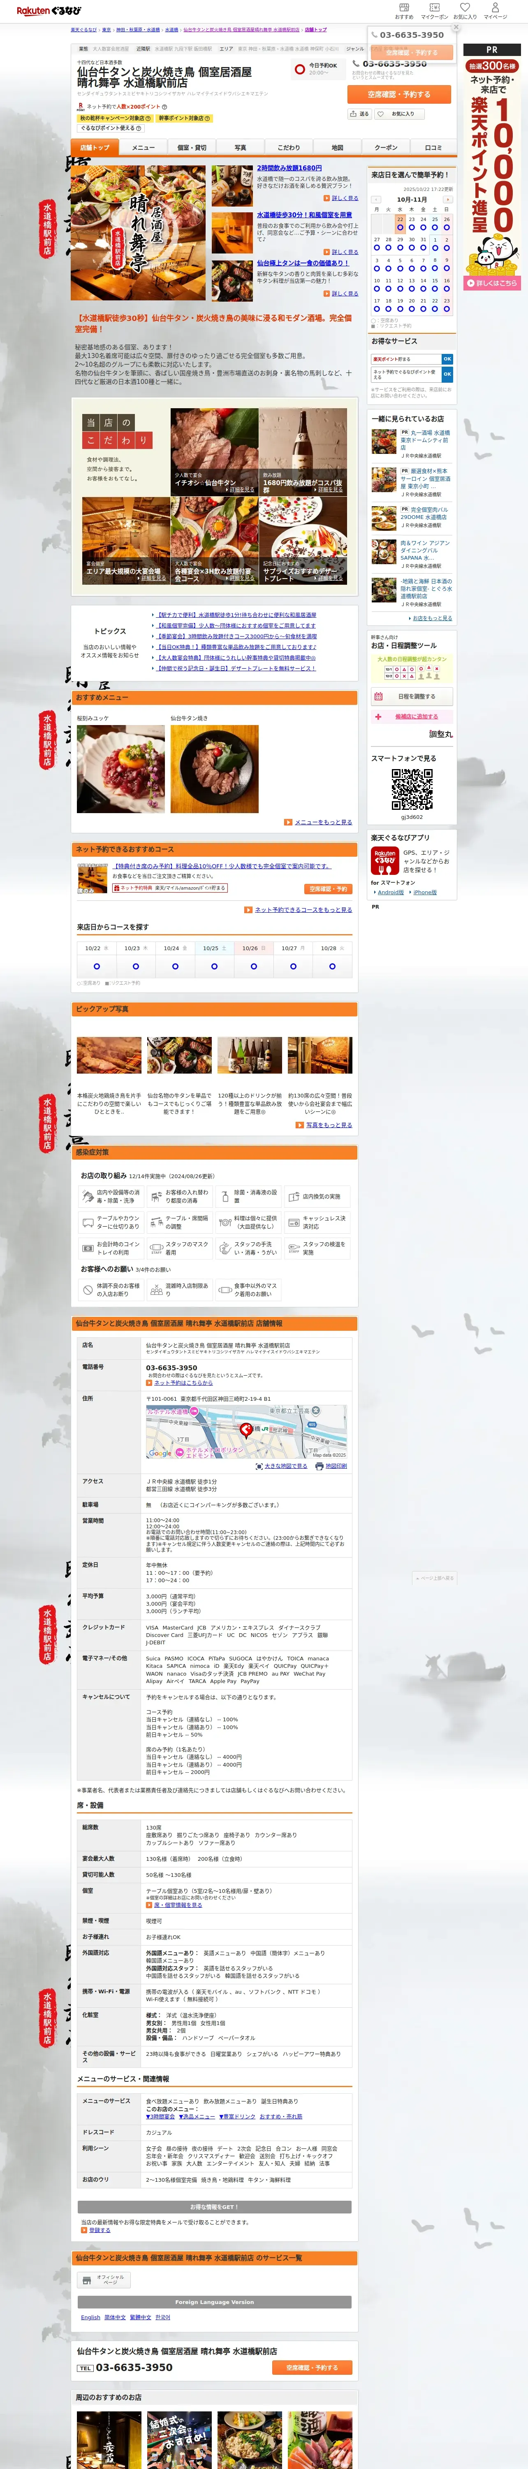
Task: Expand the ぐるなびポイント使える info tag
Action: pos(111,128)
